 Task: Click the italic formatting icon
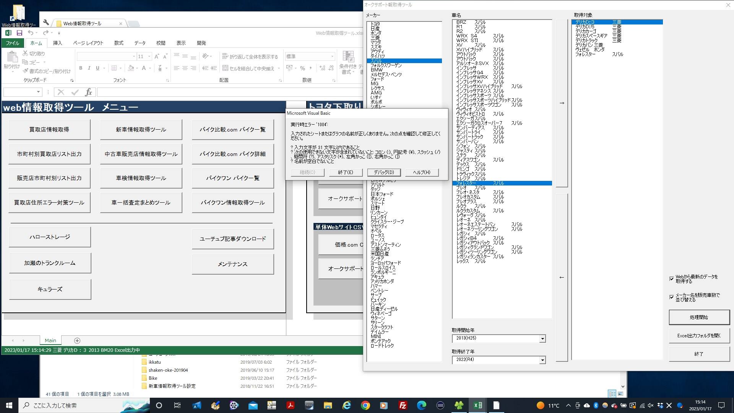click(89, 68)
